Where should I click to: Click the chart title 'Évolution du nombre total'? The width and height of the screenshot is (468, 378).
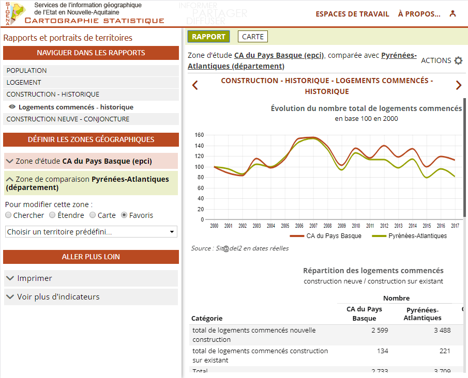[366, 108]
